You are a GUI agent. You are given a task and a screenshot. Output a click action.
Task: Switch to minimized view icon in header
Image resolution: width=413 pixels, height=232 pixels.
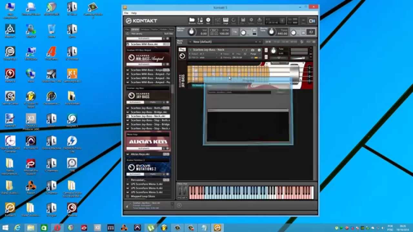[303, 21]
